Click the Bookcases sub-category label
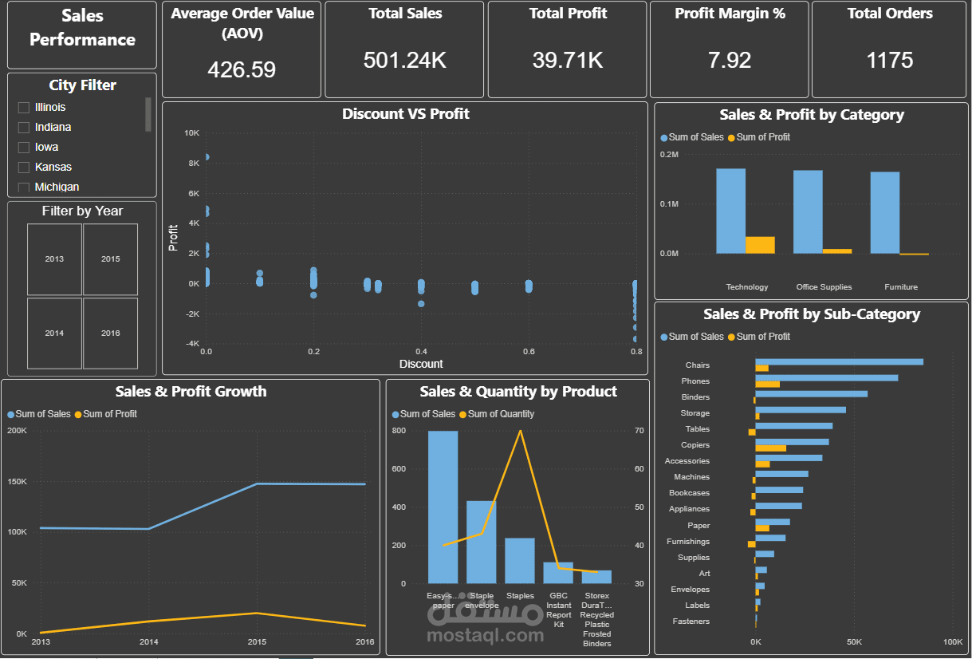Image resolution: width=972 pixels, height=659 pixels. (x=690, y=493)
